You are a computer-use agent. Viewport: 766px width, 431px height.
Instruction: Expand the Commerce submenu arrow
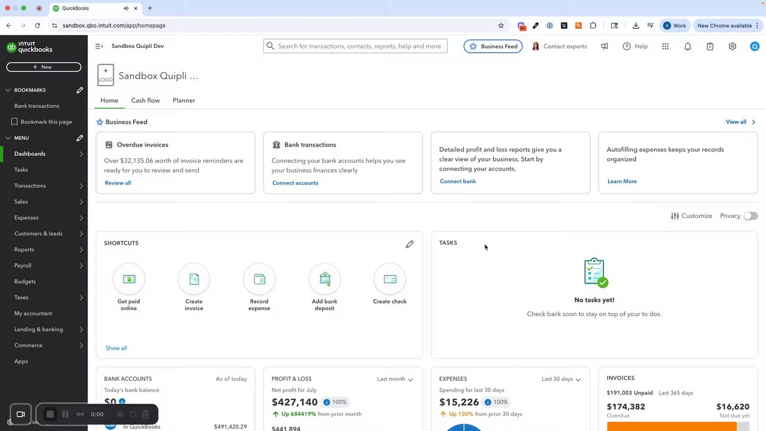[x=81, y=345]
